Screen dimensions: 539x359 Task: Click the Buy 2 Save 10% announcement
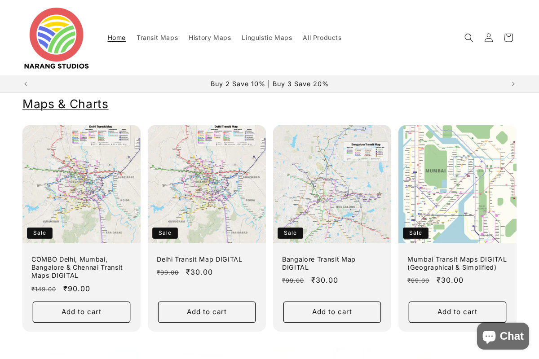[x=269, y=84]
